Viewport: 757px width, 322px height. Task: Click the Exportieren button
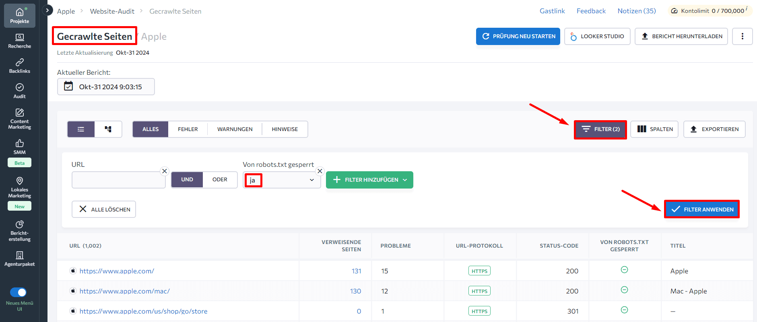tap(714, 129)
